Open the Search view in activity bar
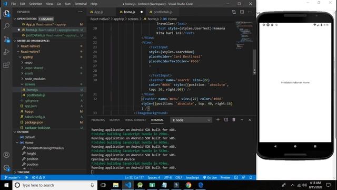The width and height of the screenshot is (337, 190). [6, 26]
